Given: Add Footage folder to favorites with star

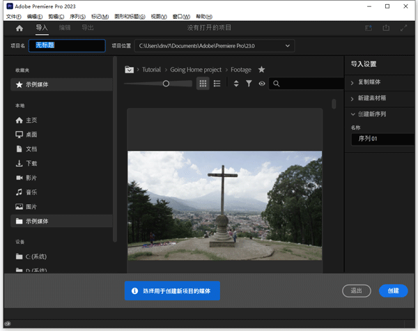Looking at the screenshot, I should [261, 69].
